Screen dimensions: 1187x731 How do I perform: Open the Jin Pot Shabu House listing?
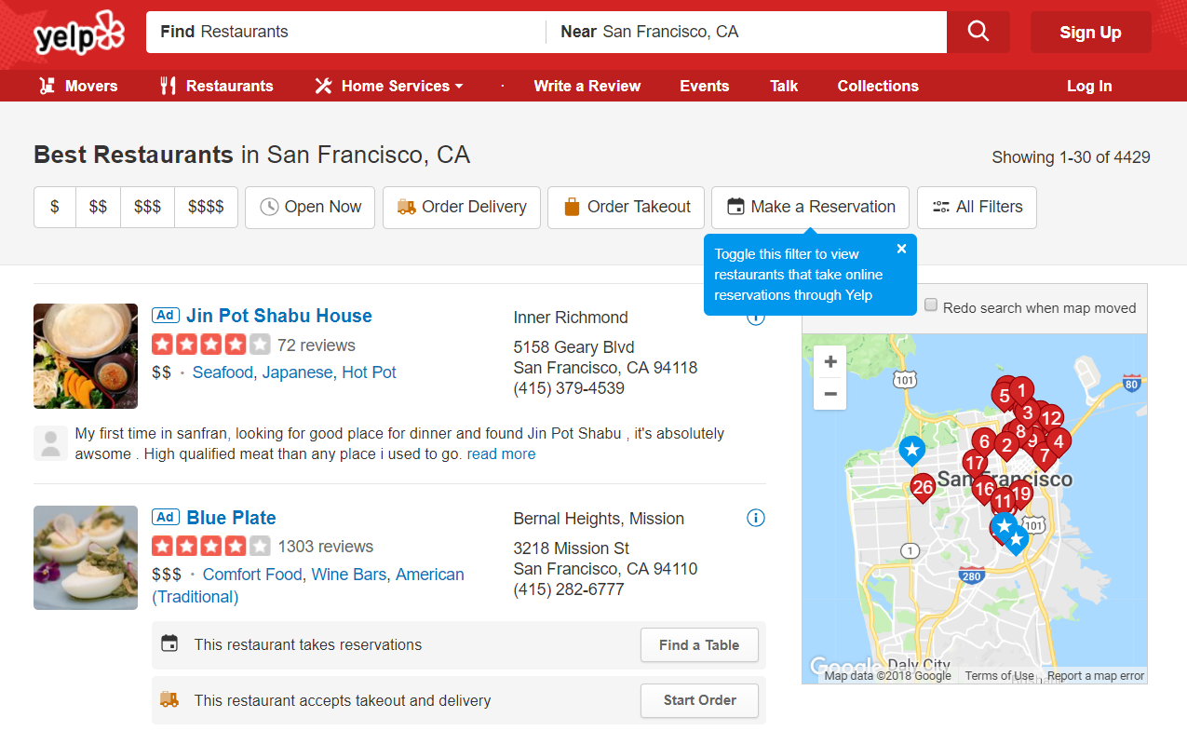[x=279, y=316]
